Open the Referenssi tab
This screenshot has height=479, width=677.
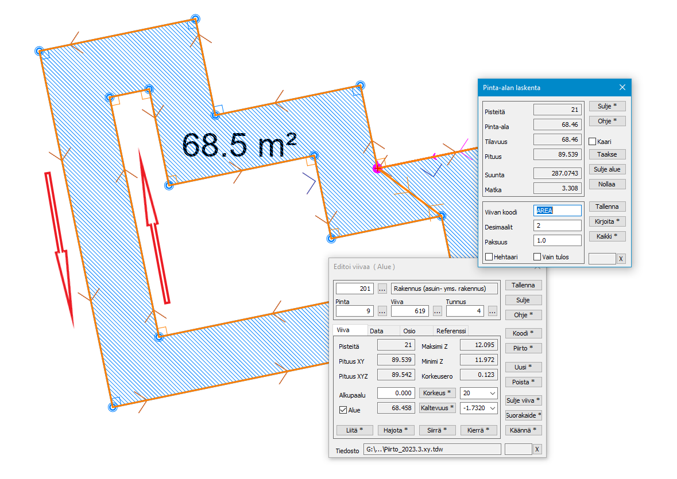point(451,331)
